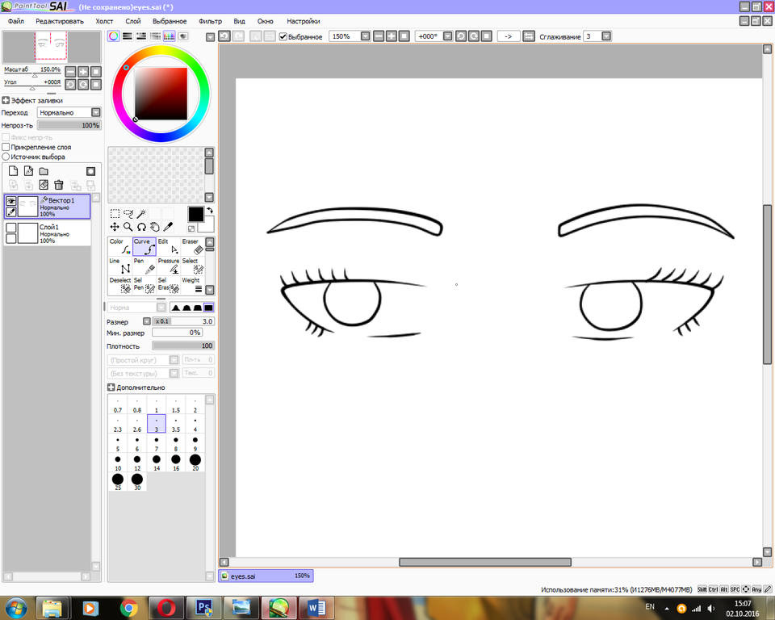
Task: Select the Pressure tool
Action: (x=169, y=266)
